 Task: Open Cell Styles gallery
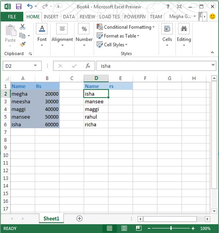coord(112,45)
